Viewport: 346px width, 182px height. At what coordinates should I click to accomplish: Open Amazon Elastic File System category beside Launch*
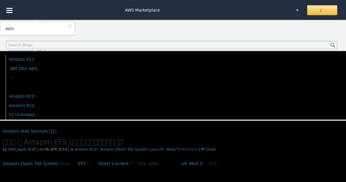[x=124, y=149]
